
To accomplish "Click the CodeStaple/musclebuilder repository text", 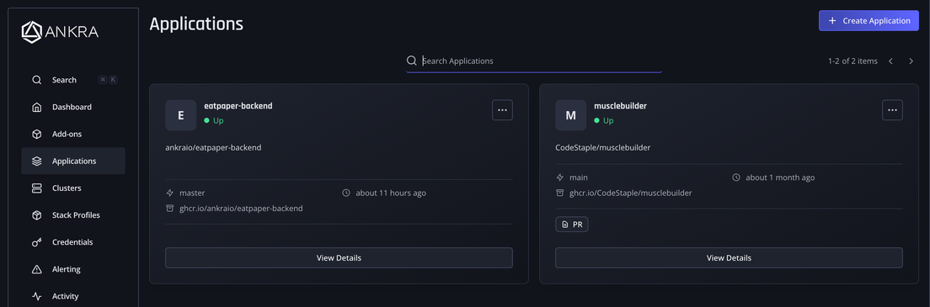I will (x=603, y=147).
